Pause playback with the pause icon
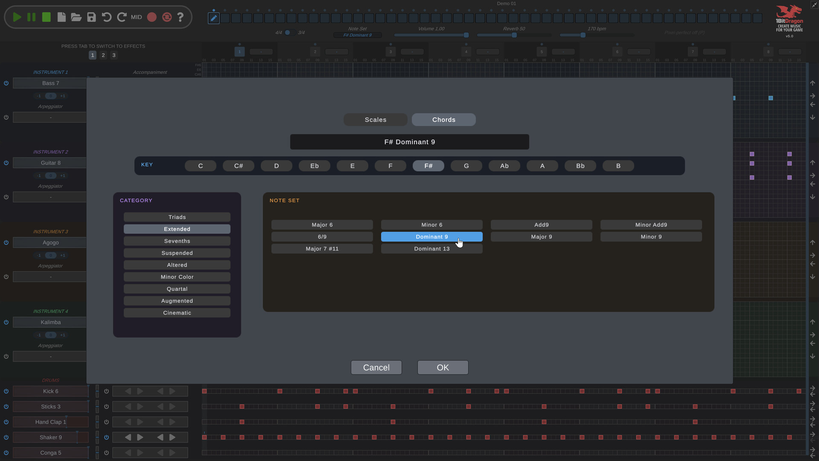This screenshot has width=819, height=461. tap(32, 17)
